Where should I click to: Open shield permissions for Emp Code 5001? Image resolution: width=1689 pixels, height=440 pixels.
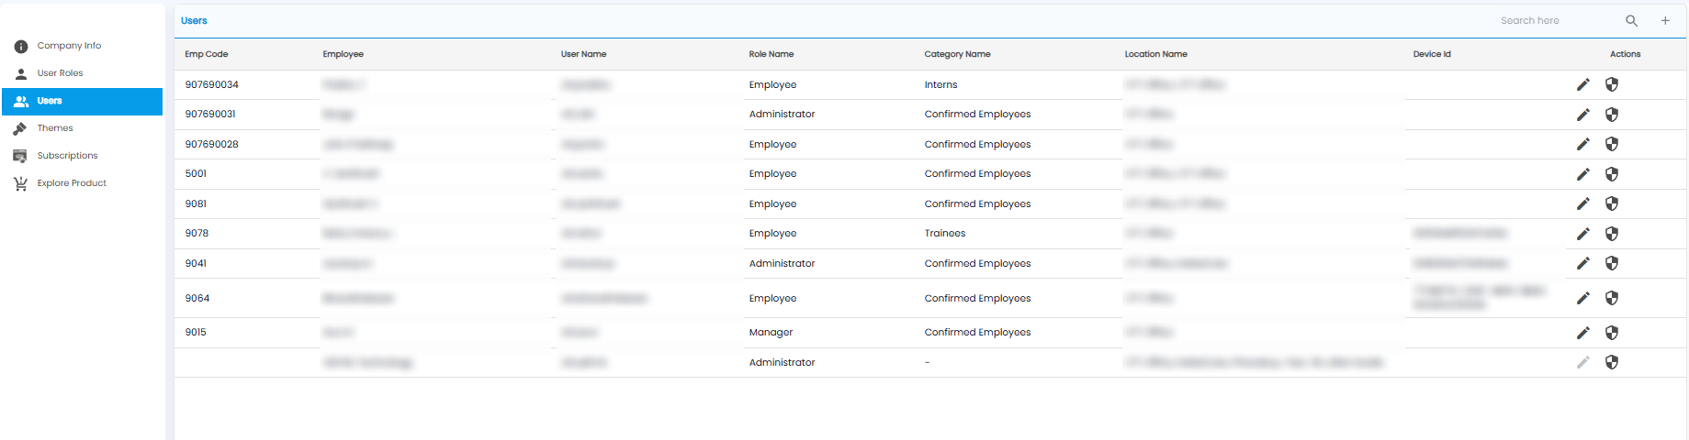coord(1611,174)
